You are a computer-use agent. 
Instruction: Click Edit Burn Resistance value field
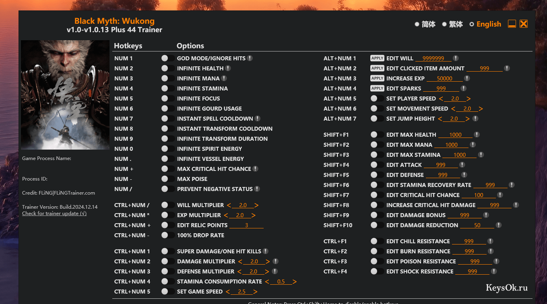469,251
